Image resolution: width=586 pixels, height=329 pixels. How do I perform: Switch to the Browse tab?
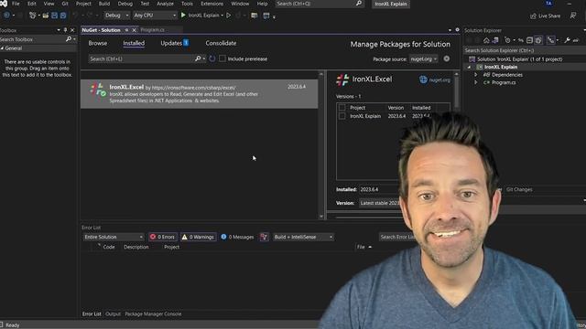98,43
